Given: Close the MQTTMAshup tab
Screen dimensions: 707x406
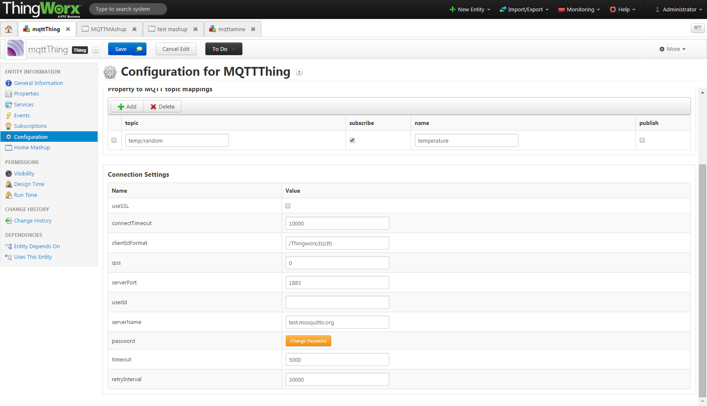Looking at the screenshot, I should (134, 29).
